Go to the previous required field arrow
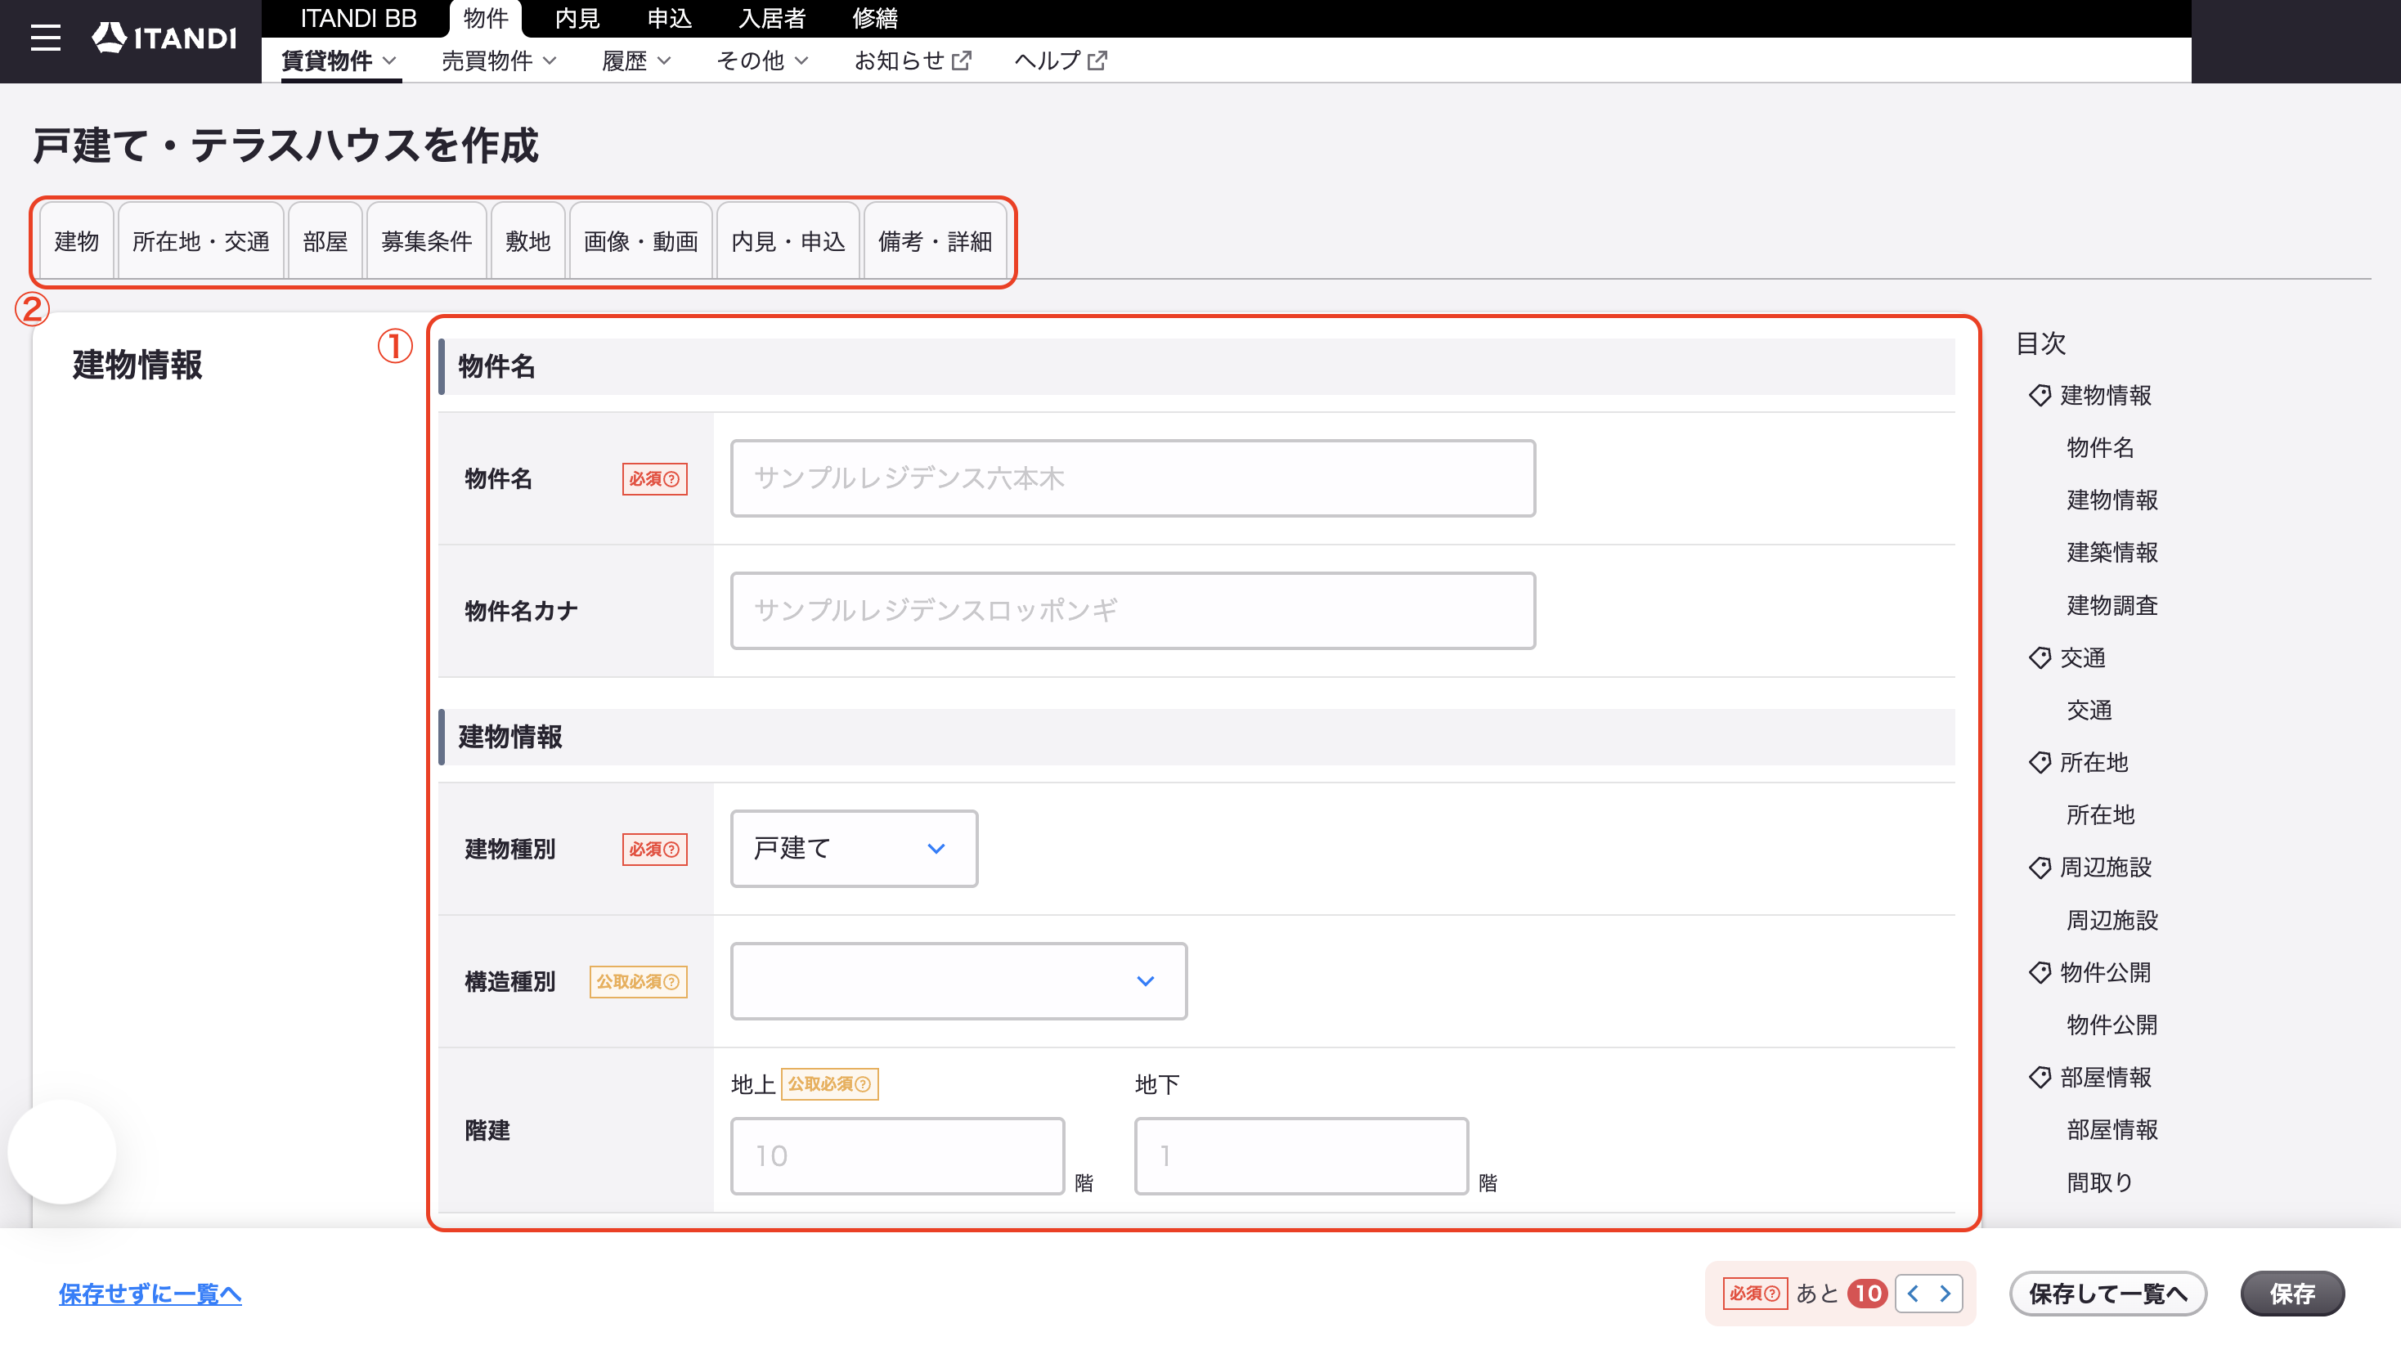The height and width of the screenshot is (1359, 2401). click(1913, 1294)
